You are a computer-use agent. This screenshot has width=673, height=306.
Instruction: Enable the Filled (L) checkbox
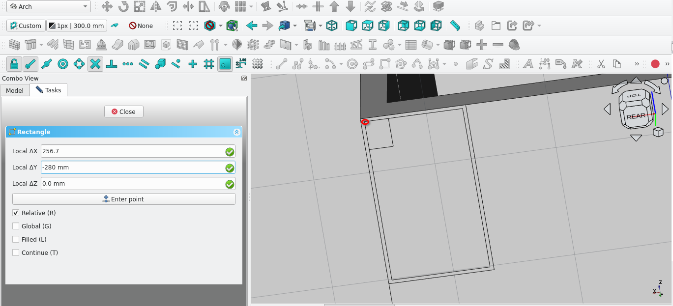16,240
